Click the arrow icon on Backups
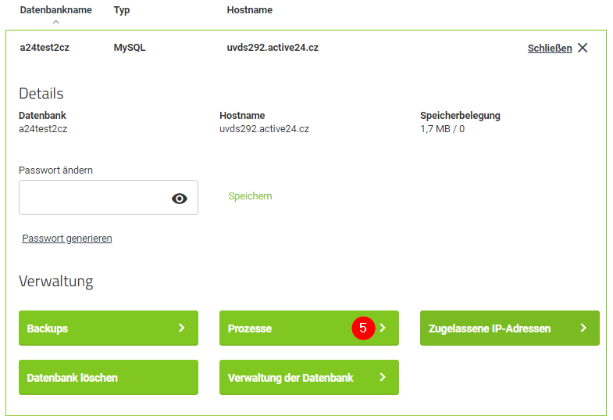Image resolution: width=613 pixels, height=420 pixels. 181,328
